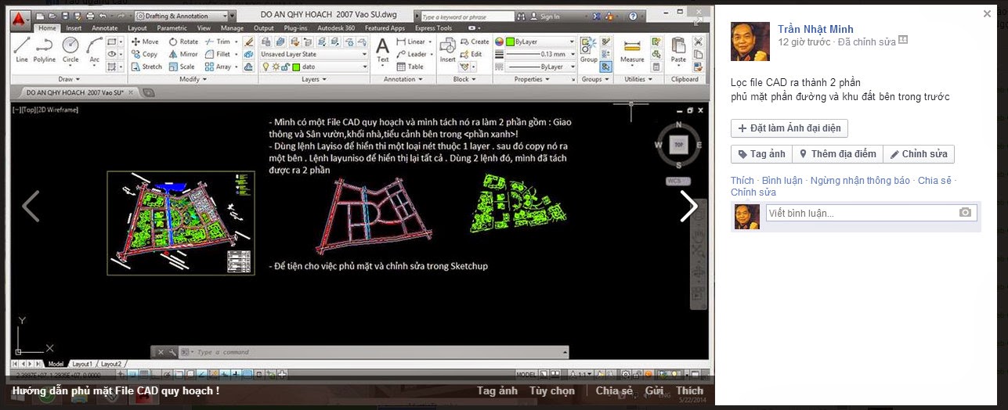Image resolution: width=1008 pixels, height=410 pixels.
Task: Click the Trim tool
Action: tap(218, 41)
